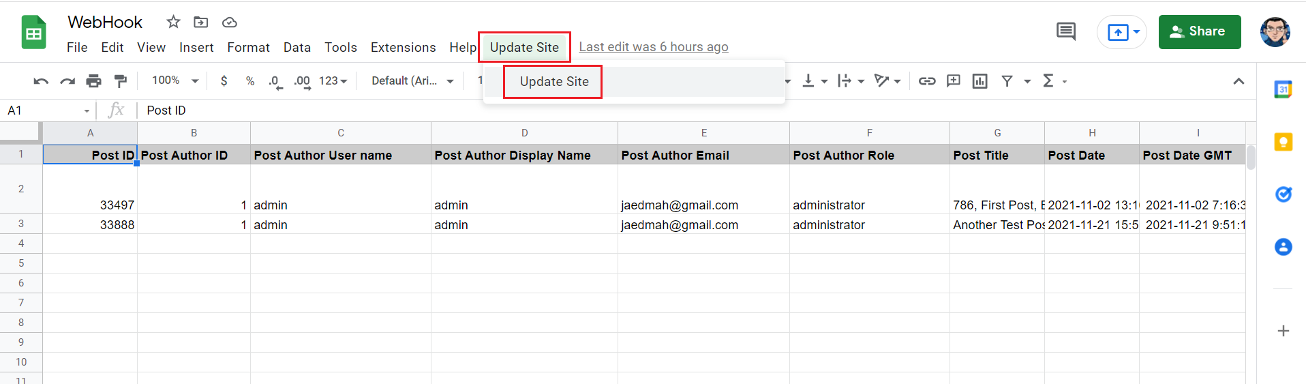Open the Last edit was 6 hours ago link
Viewport: 1306px width, 384px height.
(654, 47)
